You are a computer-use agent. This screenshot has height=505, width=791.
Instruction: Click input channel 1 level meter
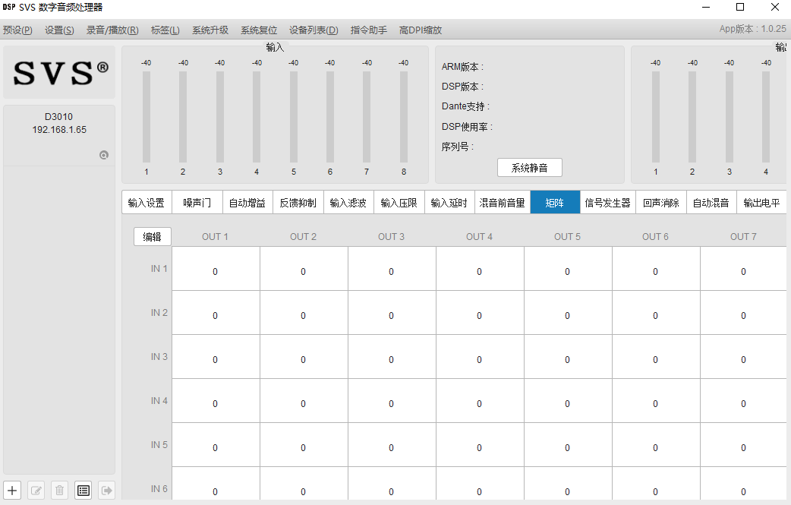click(x=146, y=114)
